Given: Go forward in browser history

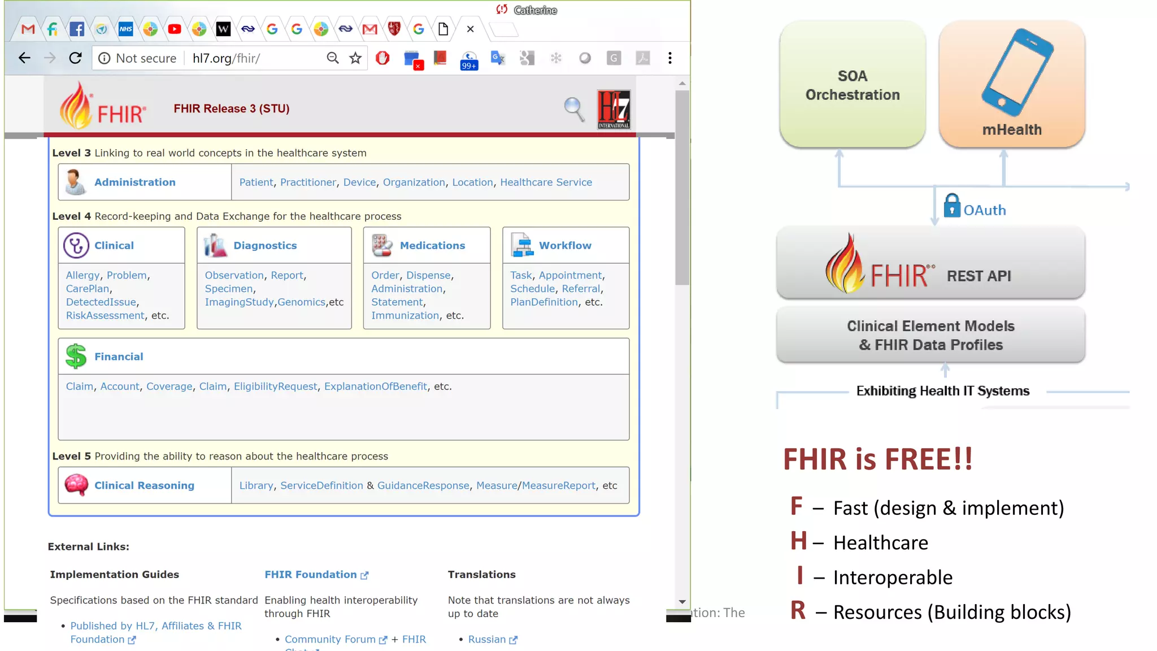Looking at the screenshot, I should (50, 58).
